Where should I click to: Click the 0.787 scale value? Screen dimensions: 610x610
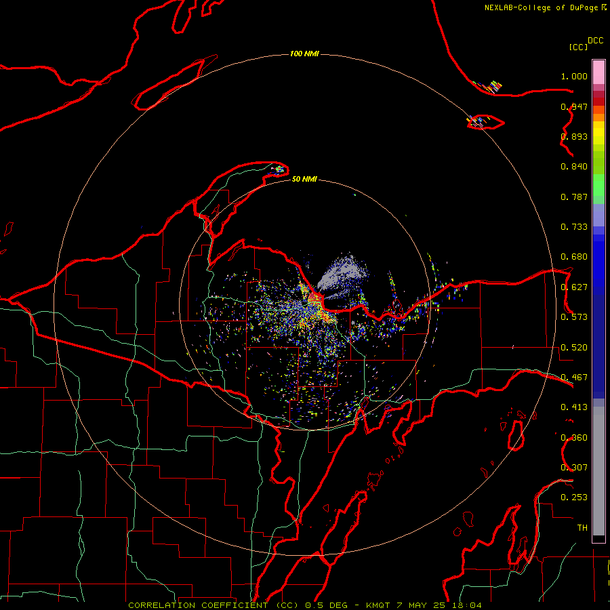(x=574, y=197)
